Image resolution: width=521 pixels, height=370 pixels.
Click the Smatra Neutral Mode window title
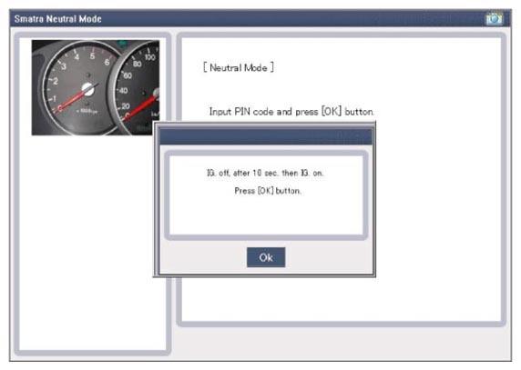[57, 19]
